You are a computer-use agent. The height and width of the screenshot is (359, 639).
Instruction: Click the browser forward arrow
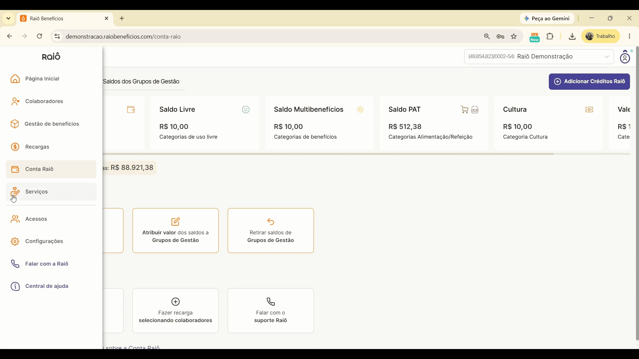(x=25, y=37)
